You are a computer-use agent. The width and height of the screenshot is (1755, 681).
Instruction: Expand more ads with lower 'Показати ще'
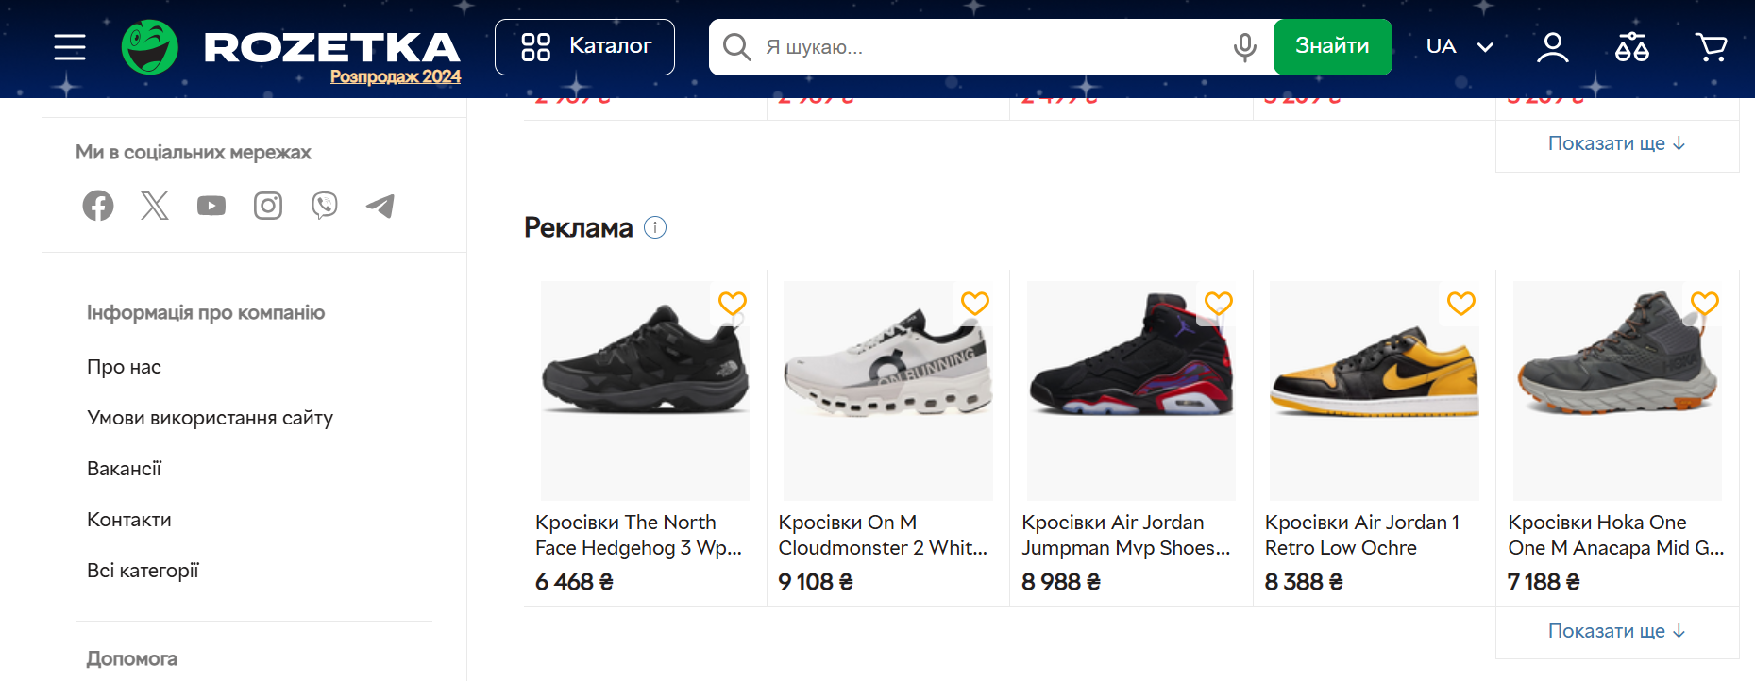tap(1616, 631)
